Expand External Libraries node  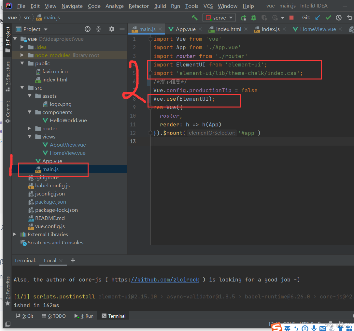point(14,234)
